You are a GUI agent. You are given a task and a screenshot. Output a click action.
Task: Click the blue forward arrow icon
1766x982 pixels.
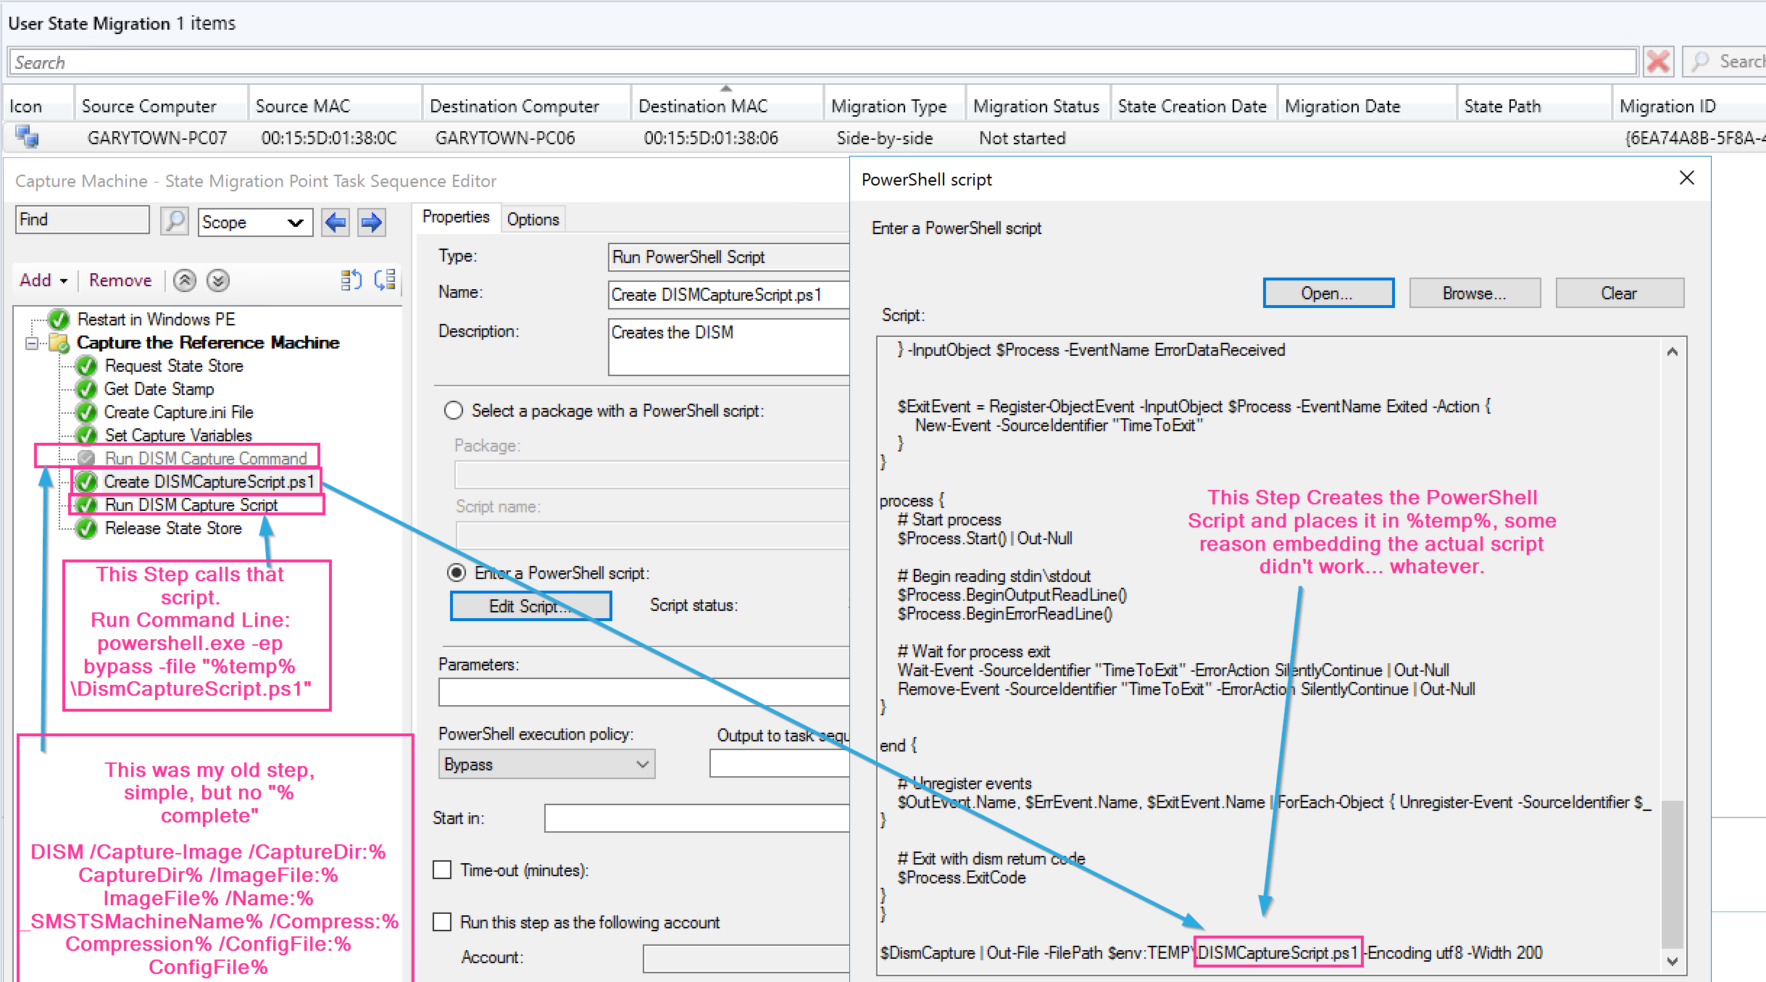tap(372, 222)
